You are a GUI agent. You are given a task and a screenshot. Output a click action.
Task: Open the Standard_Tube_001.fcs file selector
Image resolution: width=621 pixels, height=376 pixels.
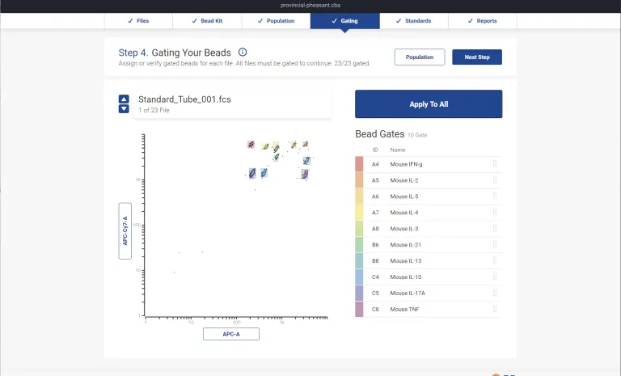[230, 104]
